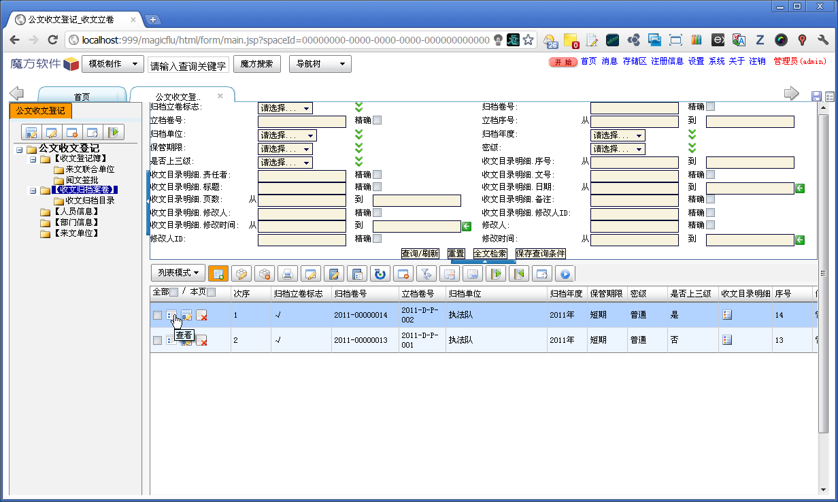Click the window-with-red-minus toolbar icon
This screenshot has height=502, width=838.
403,273
